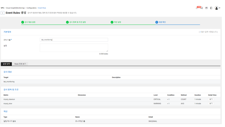Grab the description textarea resize handle
Image resolution: width=225 pixels, height=127 pixels.
(107, 51)
